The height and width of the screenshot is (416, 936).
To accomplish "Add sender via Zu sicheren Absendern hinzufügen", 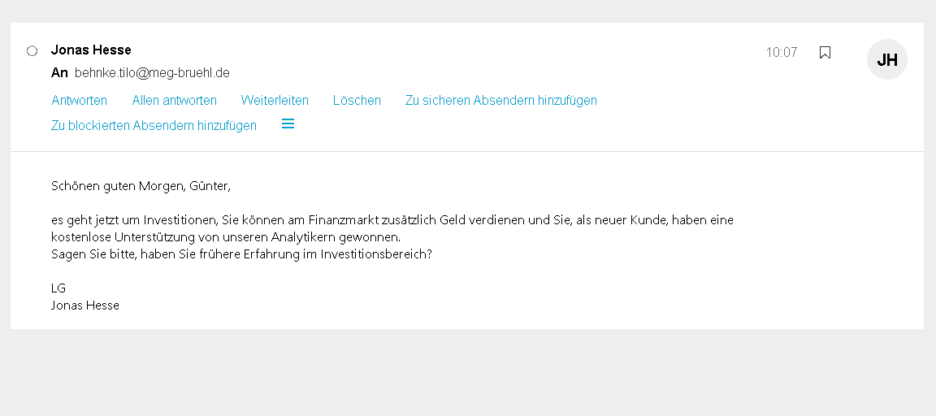I will pyautogui.click(x=500, y=101).
